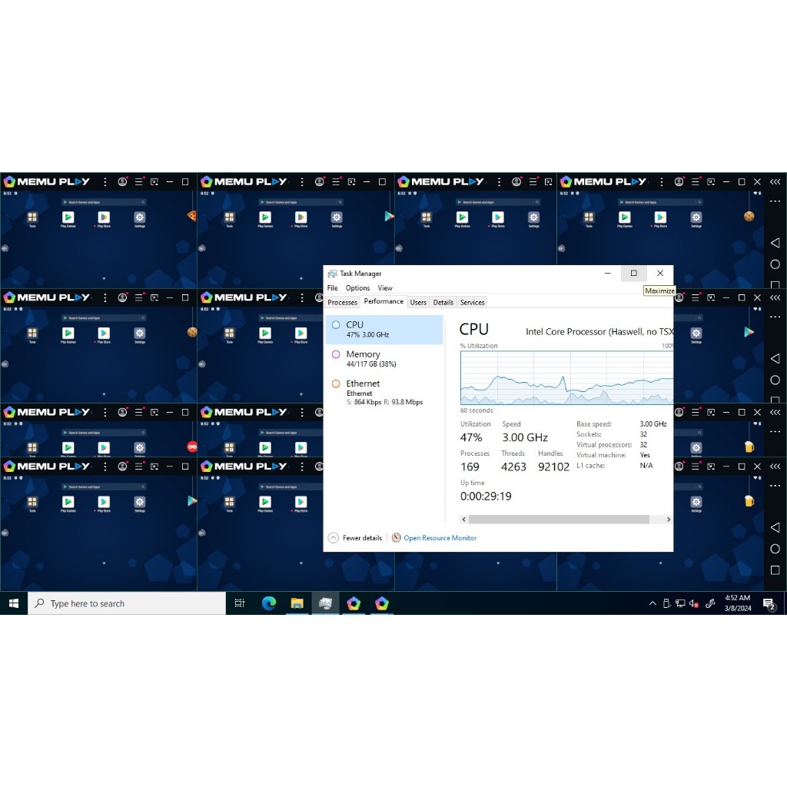
Task: Click the ellipsis more button in top-right MEmu sidebar
Action: pos(775,201)
